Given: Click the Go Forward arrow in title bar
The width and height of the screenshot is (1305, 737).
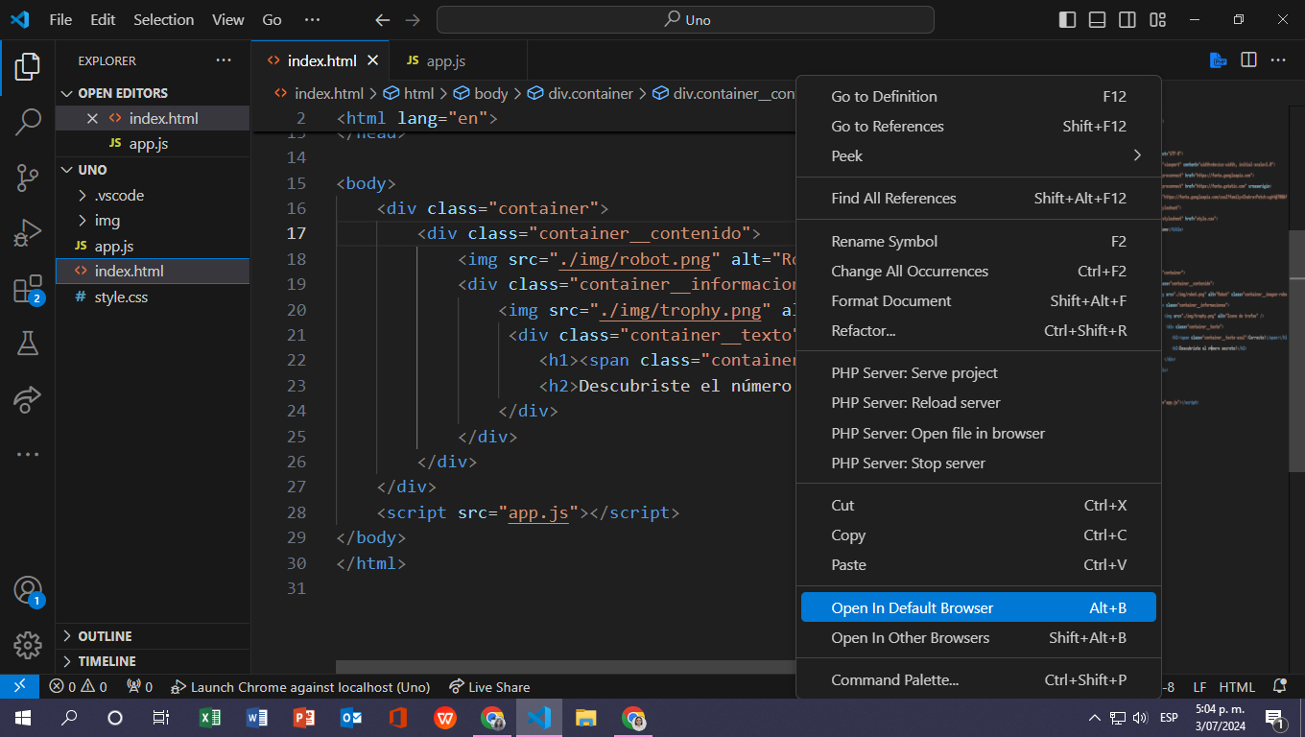Looking at the screenshot, I should click(413, 19).
